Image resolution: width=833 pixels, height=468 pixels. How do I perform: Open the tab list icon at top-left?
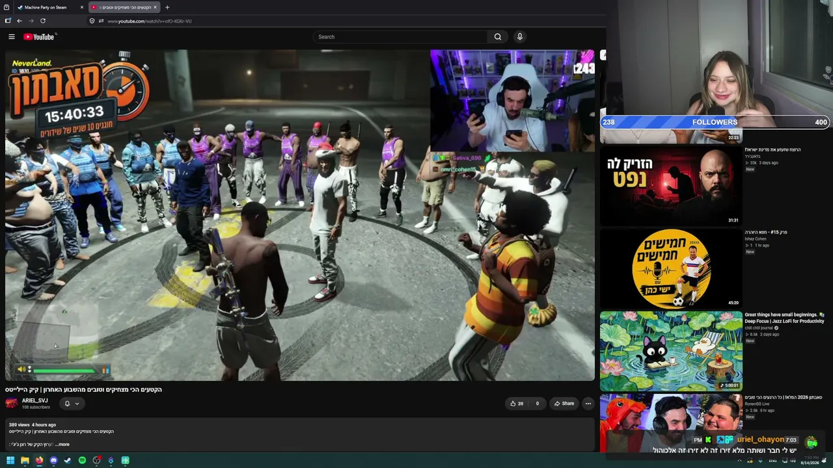pos(7,8)
